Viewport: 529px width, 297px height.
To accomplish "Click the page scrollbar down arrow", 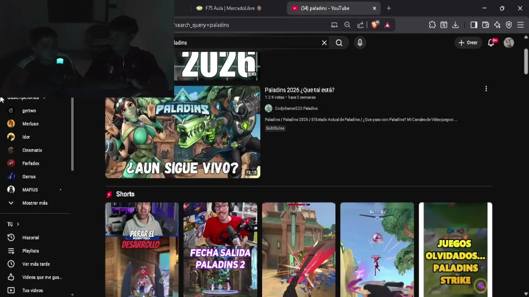I will pyautogui.click(x=526, y=294).
